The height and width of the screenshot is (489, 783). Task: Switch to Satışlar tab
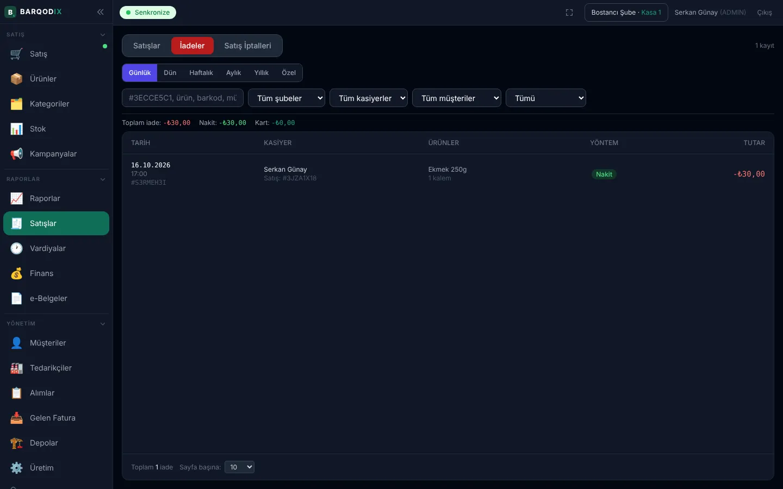[147, 46]
